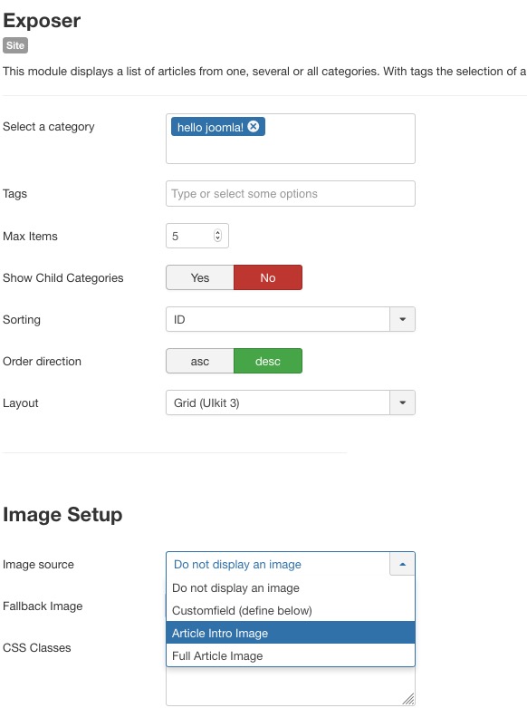Screen dimensions: 527x708
Task: Click the Grid (UIkit 3) layout field
Action: [278, 402]
